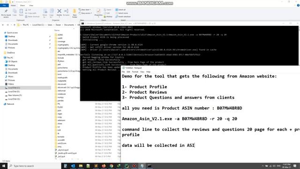Image resolution: width=300 pixels, height=169 pixels.
Task: Click the Rename ribbon button
Action: click(66, 12)
